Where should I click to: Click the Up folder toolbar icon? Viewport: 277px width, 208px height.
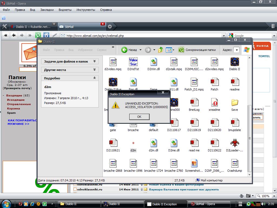coord(161,50)
